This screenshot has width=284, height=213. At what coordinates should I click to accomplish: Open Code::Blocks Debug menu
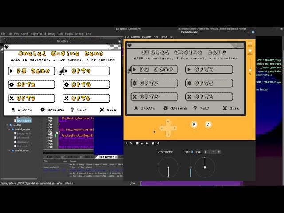click(51, 34)
